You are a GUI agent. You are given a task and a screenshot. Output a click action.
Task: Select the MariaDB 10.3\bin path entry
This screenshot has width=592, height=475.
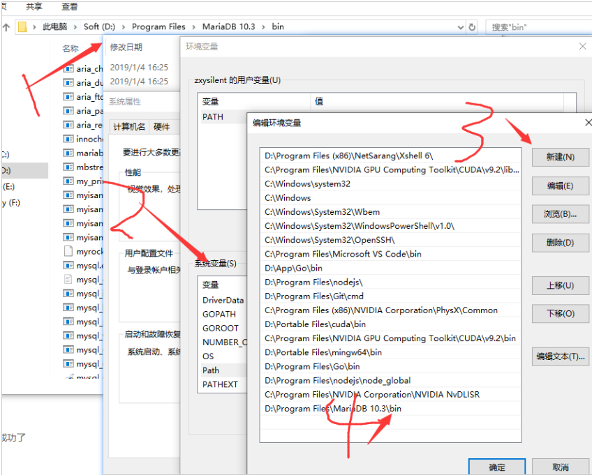(333, 409)
